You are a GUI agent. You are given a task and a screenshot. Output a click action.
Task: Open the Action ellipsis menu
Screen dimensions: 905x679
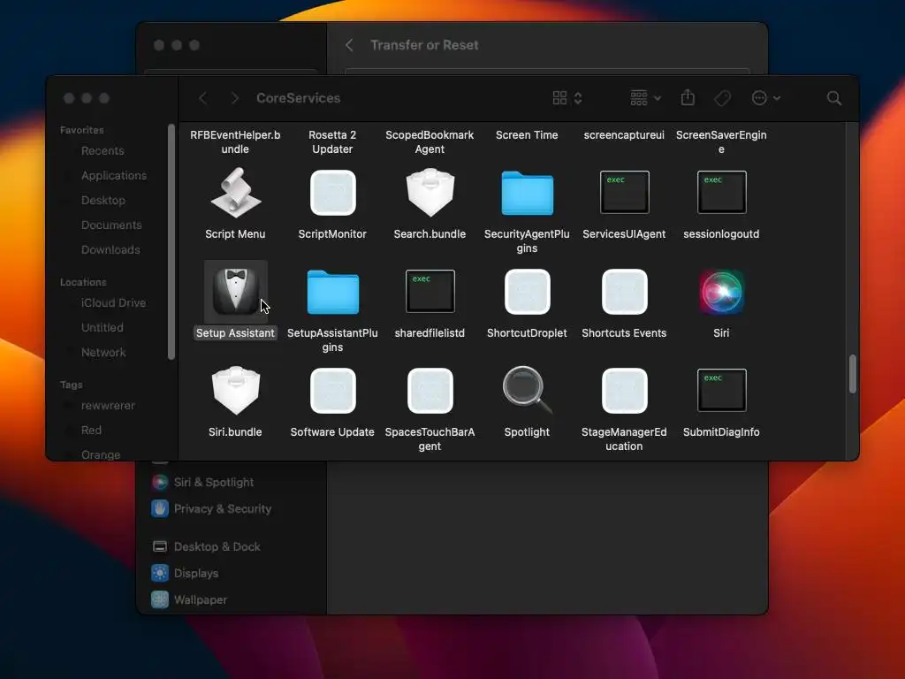pos(766,98)
